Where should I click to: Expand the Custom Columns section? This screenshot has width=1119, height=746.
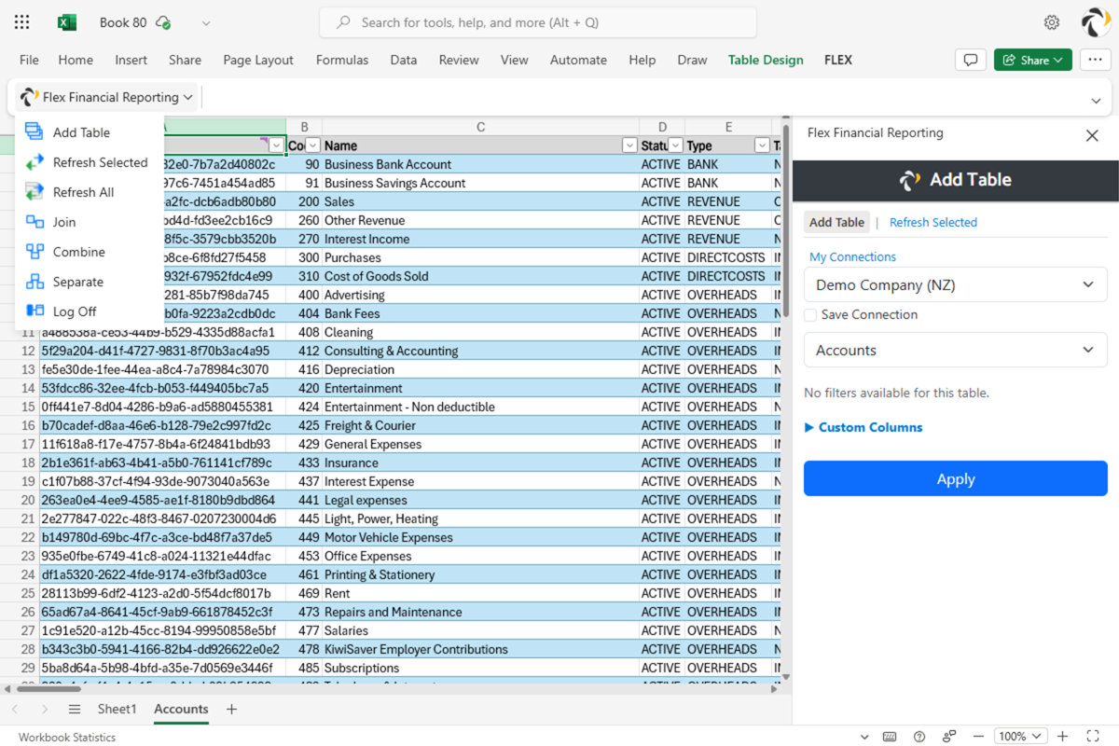(x=863, y=427)
